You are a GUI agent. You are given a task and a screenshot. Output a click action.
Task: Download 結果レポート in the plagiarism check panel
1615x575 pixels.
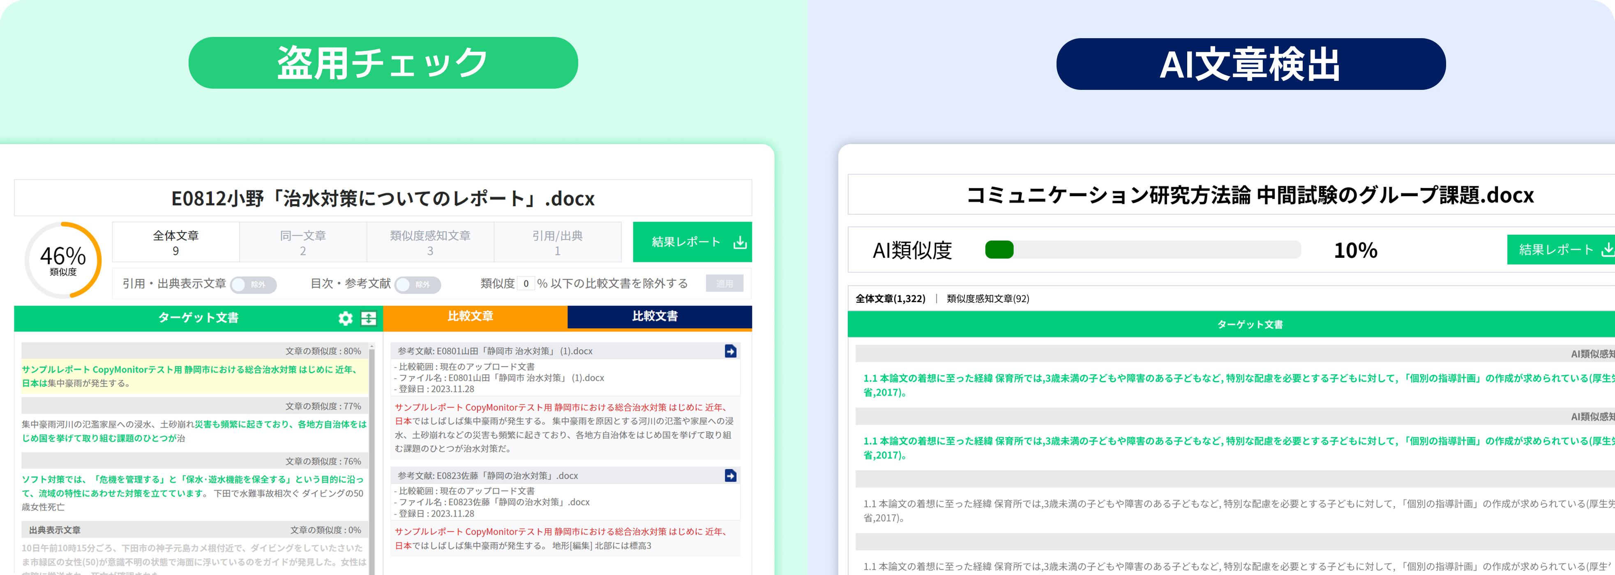(x=692, y=242)
